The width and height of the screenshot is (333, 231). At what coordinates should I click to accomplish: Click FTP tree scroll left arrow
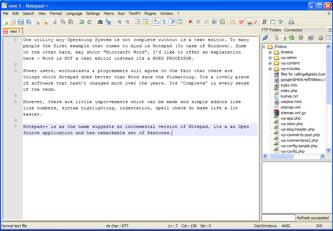tap(265, 156)
